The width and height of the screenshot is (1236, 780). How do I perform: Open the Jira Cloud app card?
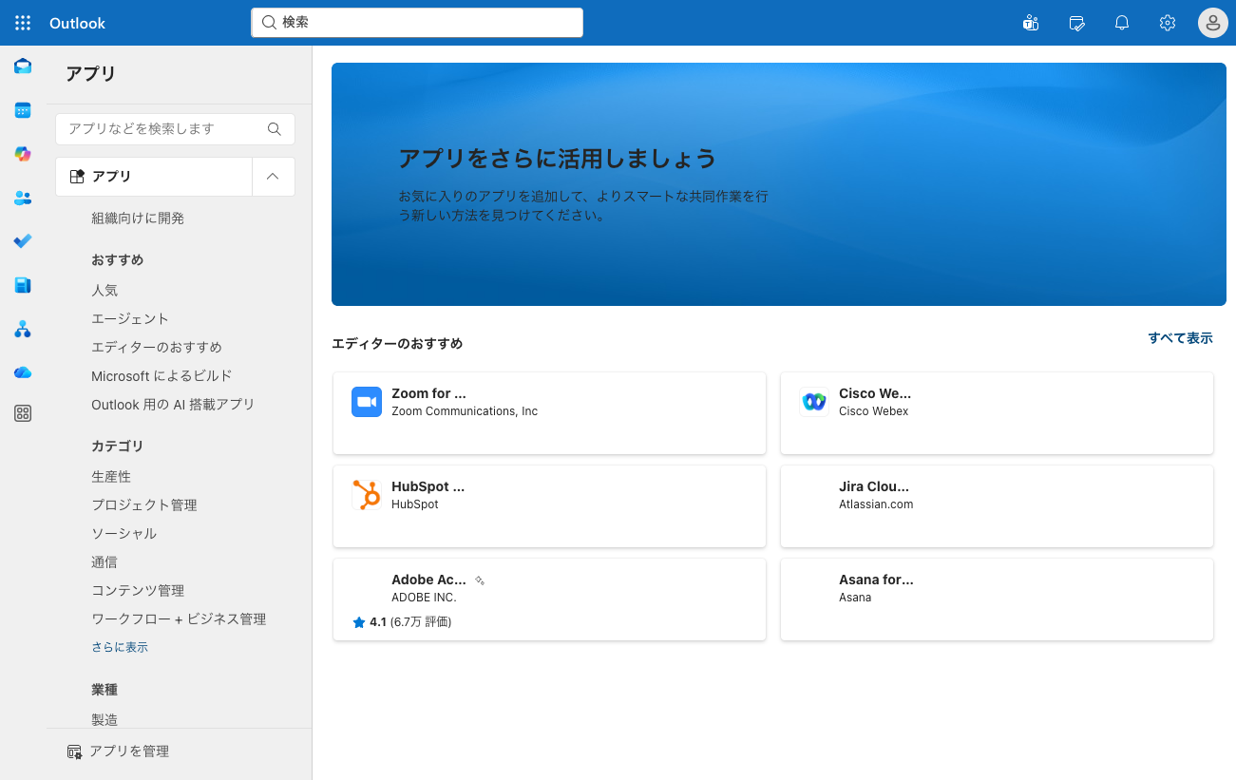(x=997, y=506)
